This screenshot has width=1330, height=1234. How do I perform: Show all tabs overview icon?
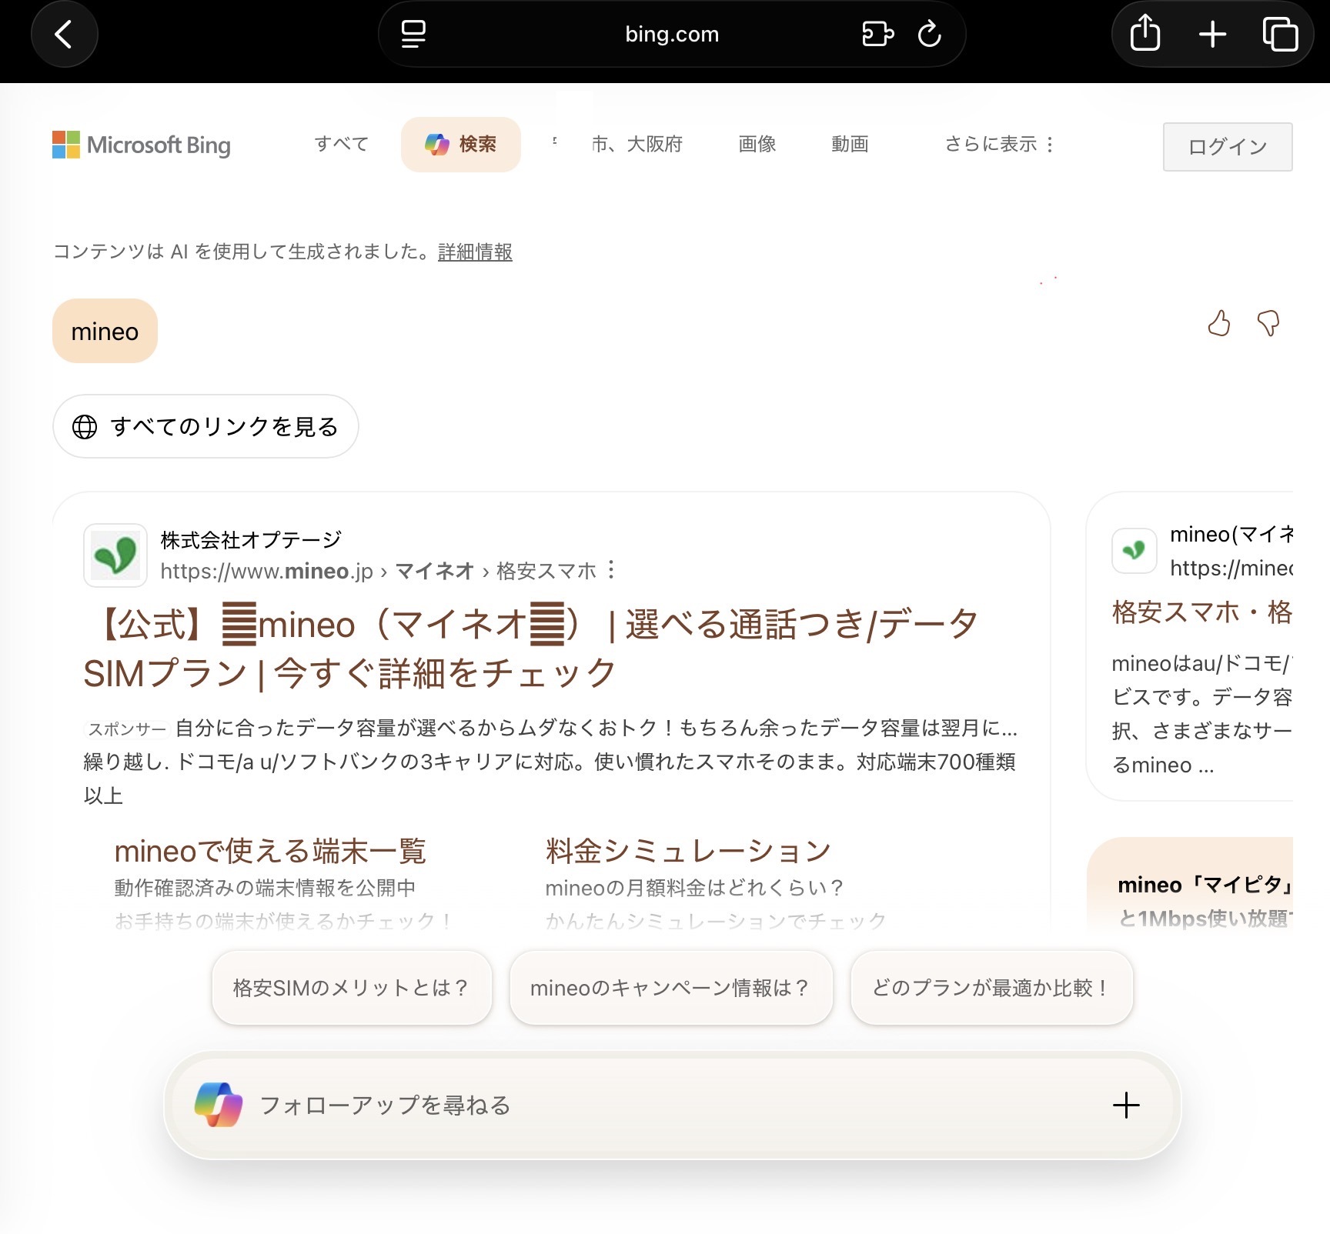(x=1280, y=35)
